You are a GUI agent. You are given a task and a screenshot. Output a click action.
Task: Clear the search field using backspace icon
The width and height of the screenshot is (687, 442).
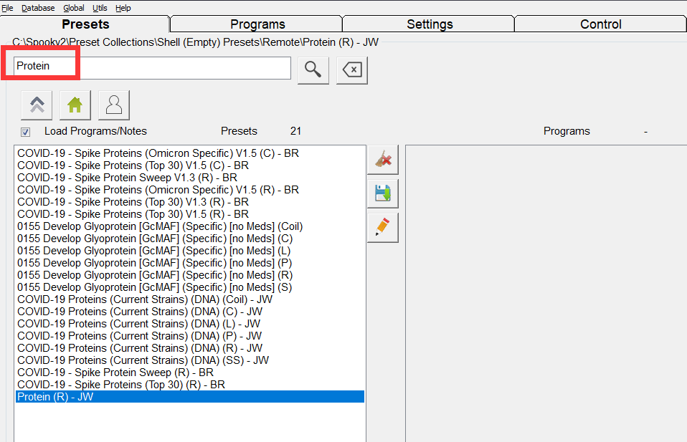[351, 69]
